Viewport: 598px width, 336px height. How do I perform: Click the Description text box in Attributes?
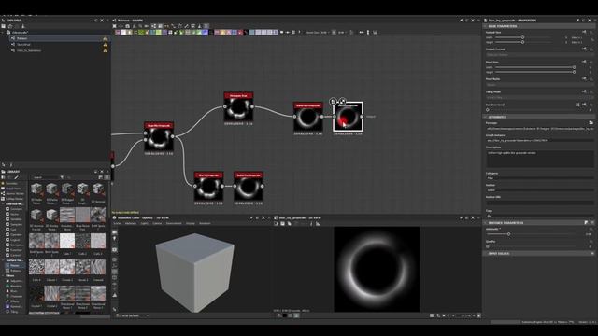(x=540, y=159)
